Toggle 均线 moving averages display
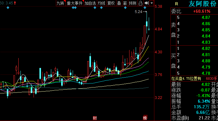 pyautogui.click(x=102, y=3)
